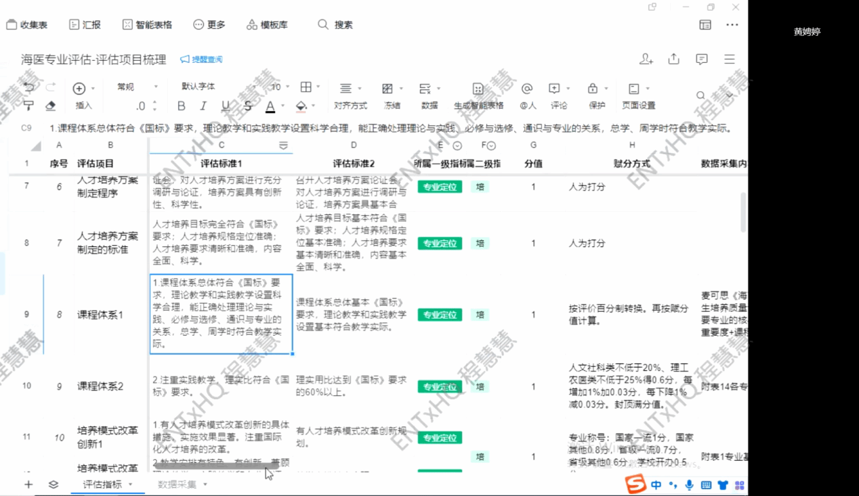Click the add collaborator icon
The image size is (859, 496).
pyautogui.click(x=646, y=60)
